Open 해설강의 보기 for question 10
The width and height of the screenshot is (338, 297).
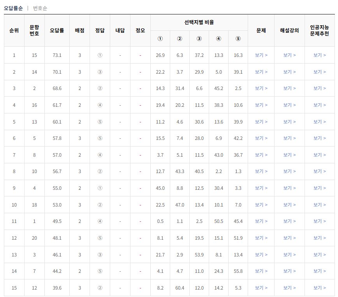click(289, 171)
